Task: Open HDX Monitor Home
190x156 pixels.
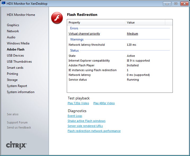Action: [21, 15]
